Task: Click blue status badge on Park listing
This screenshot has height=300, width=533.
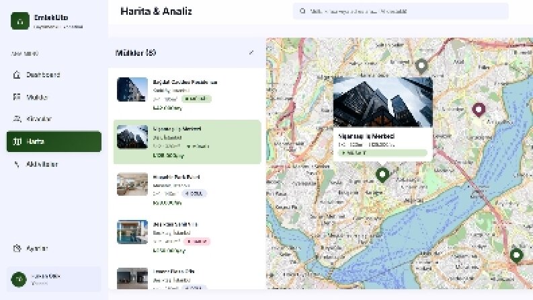Action: point(194,194)
